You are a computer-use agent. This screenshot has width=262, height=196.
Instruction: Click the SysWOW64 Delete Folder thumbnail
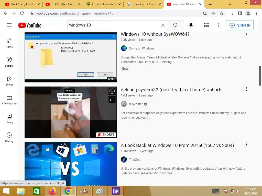71,57
